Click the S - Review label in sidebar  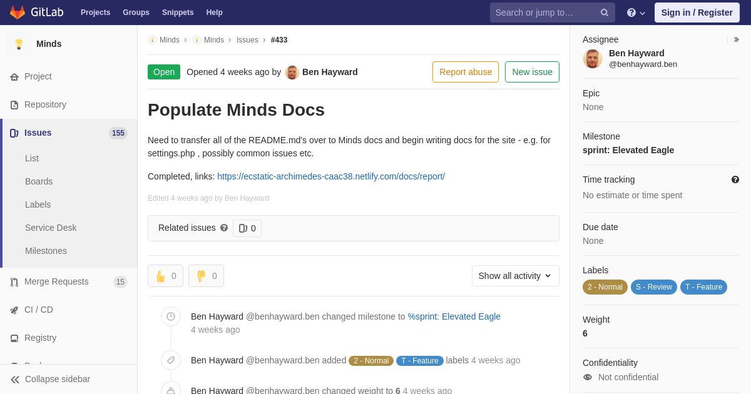(x=654, y=287)
